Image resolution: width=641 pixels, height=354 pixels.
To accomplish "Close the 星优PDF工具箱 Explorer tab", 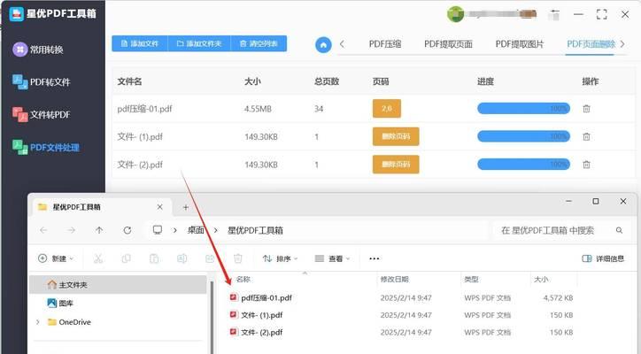I will [160, 207].
